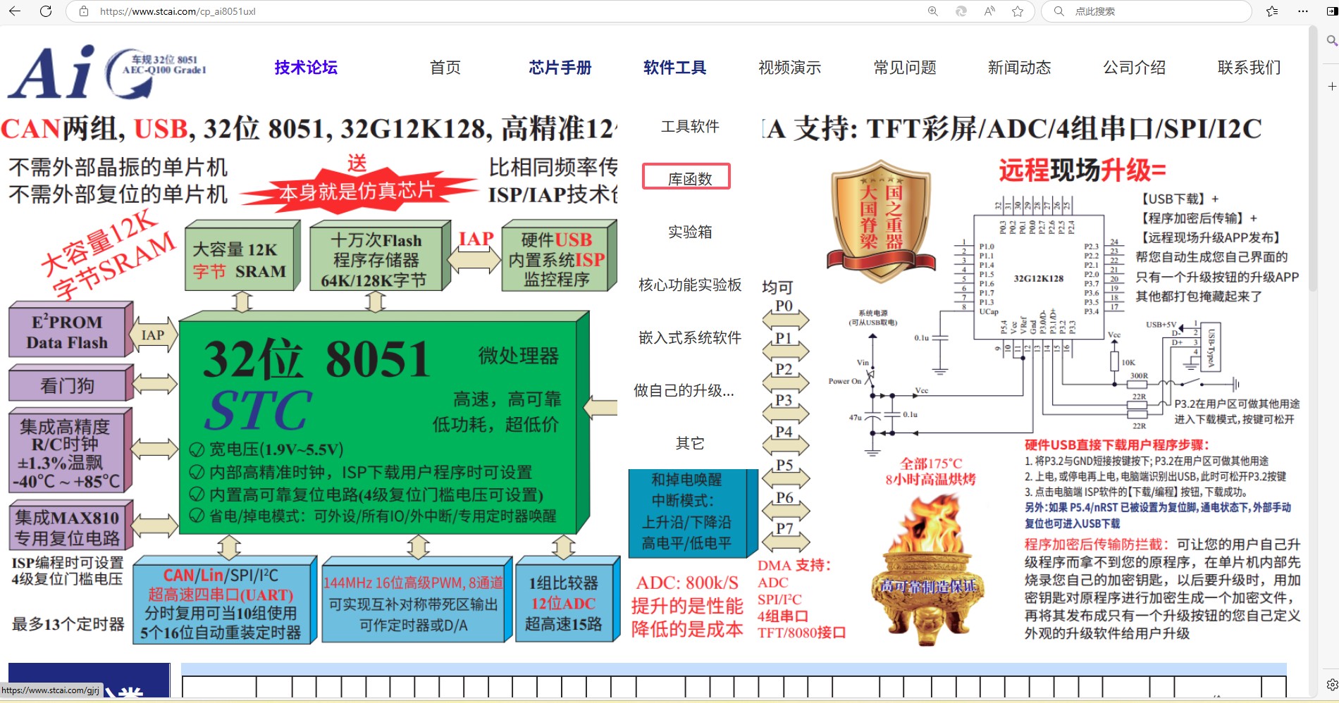Start Read Aloud from the address bar

point(989,11)
